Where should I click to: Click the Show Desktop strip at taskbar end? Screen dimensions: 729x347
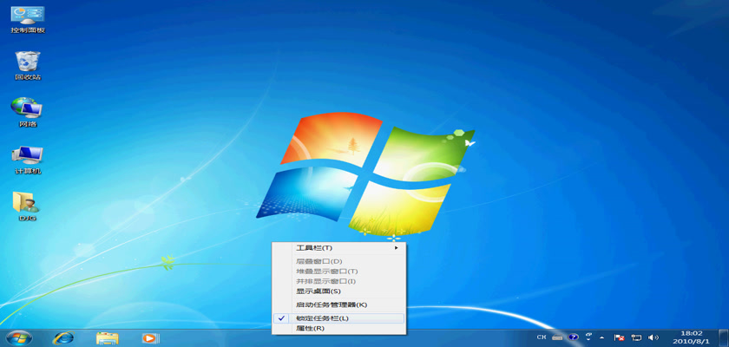(x=725, y=337)
